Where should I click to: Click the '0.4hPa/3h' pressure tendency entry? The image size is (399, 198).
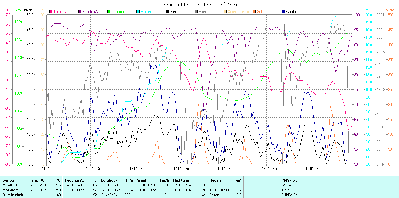tap(289, 195)
